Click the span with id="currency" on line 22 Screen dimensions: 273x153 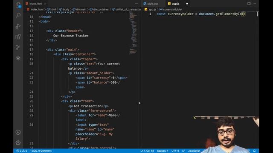click(102, 78)
